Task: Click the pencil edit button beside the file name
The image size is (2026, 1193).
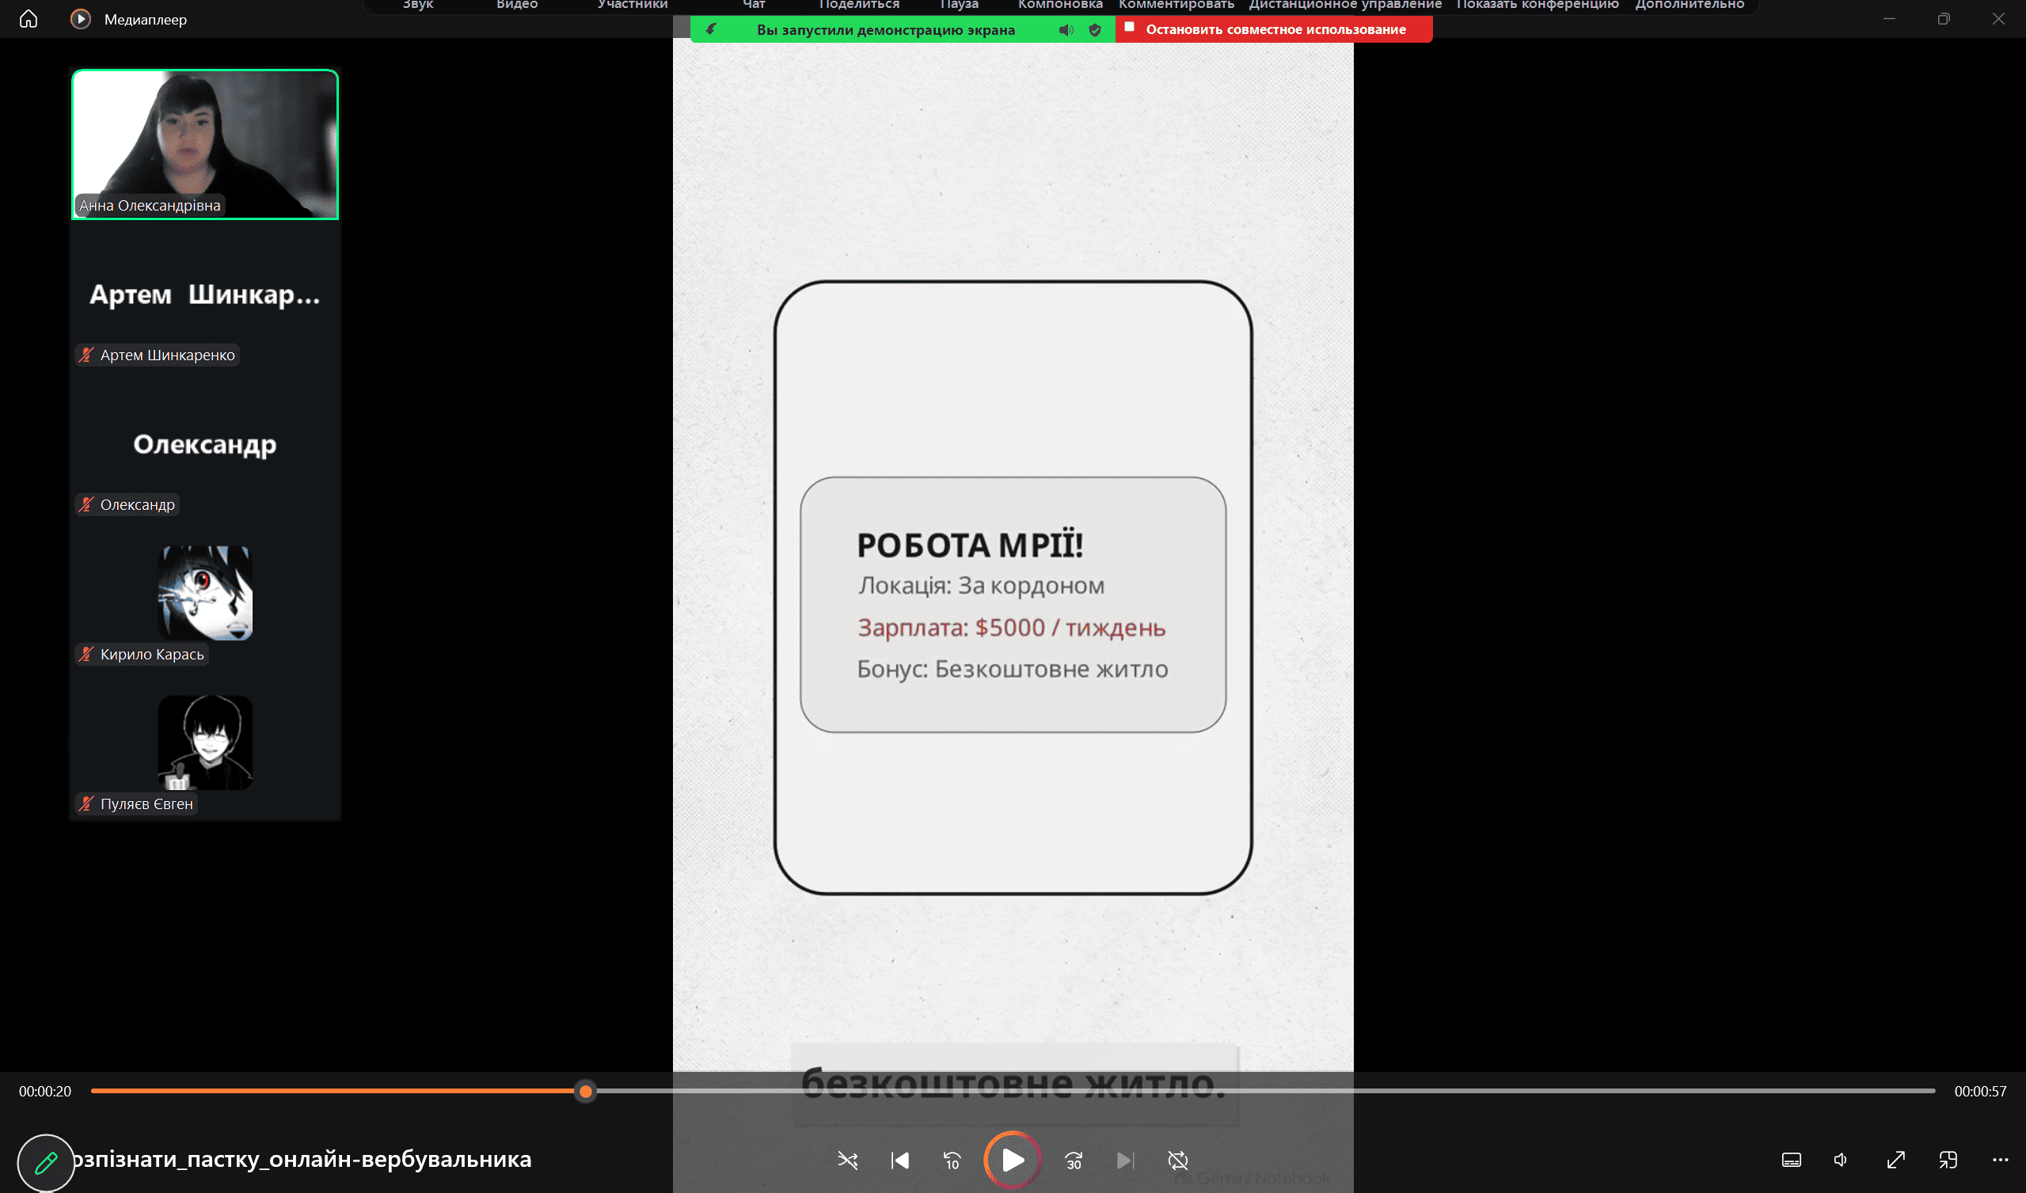Action: (46, 1162)
